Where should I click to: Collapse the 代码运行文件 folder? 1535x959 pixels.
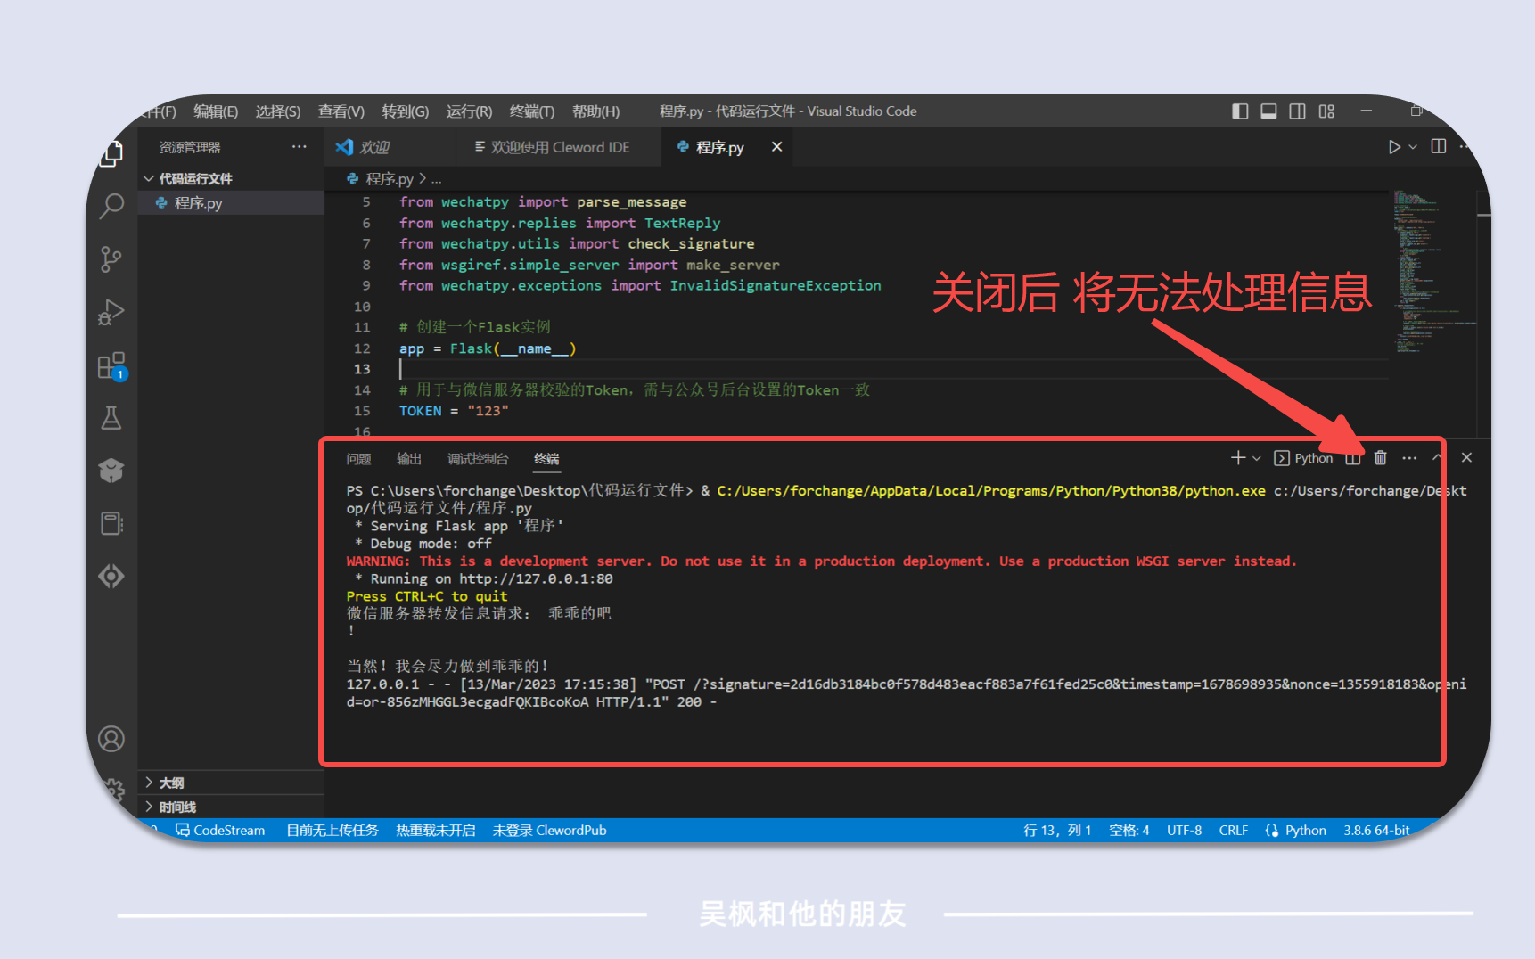231,178
